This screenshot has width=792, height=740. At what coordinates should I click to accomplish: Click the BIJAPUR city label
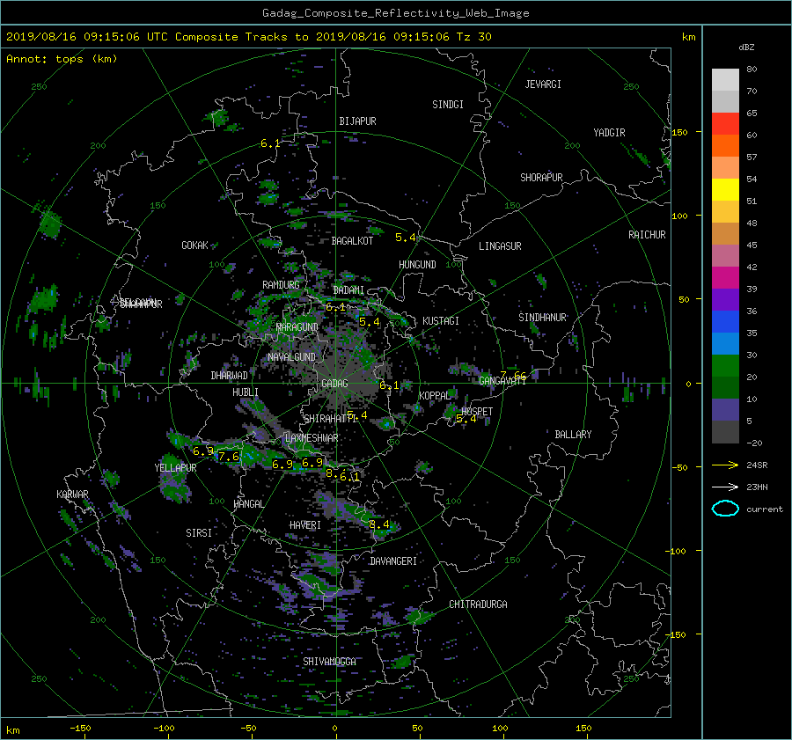click(357, 121)
